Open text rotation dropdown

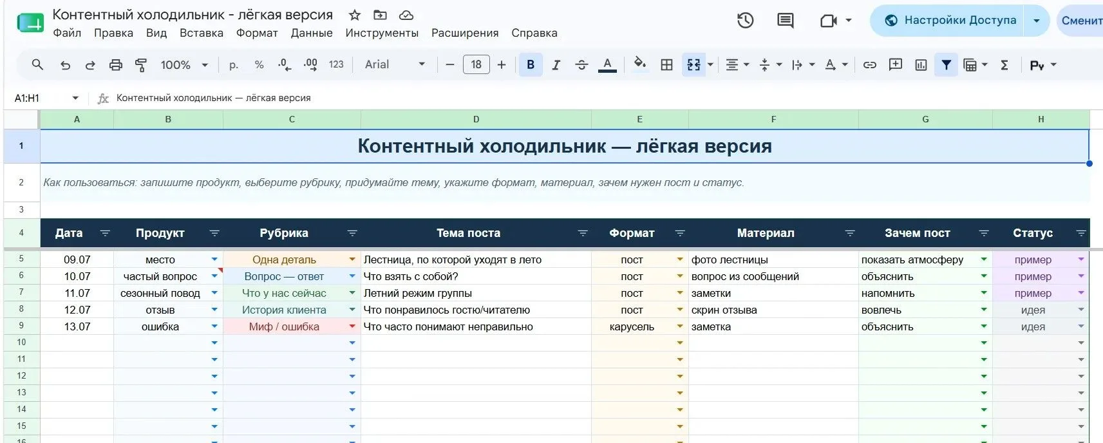[x=836, y=64]
